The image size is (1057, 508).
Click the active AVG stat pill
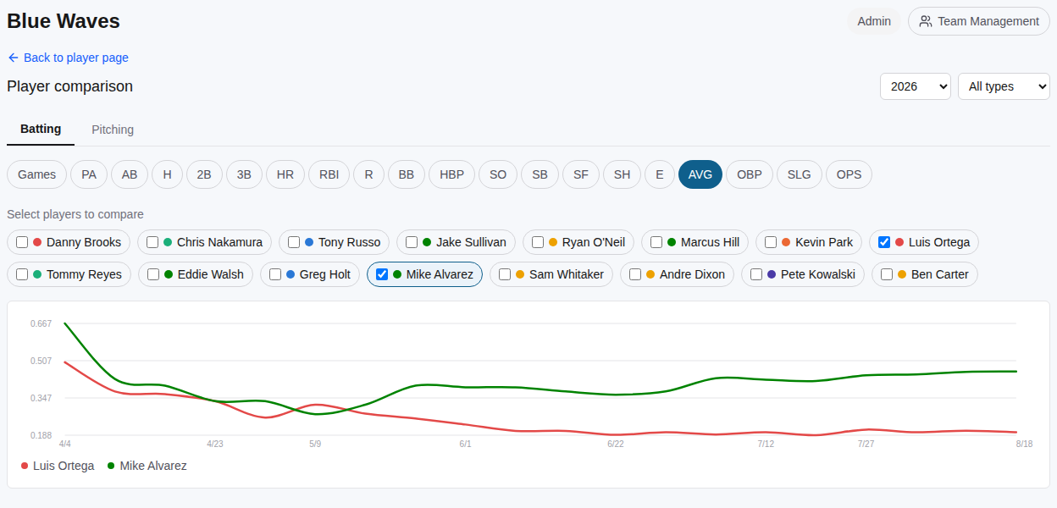click(700, 174)
